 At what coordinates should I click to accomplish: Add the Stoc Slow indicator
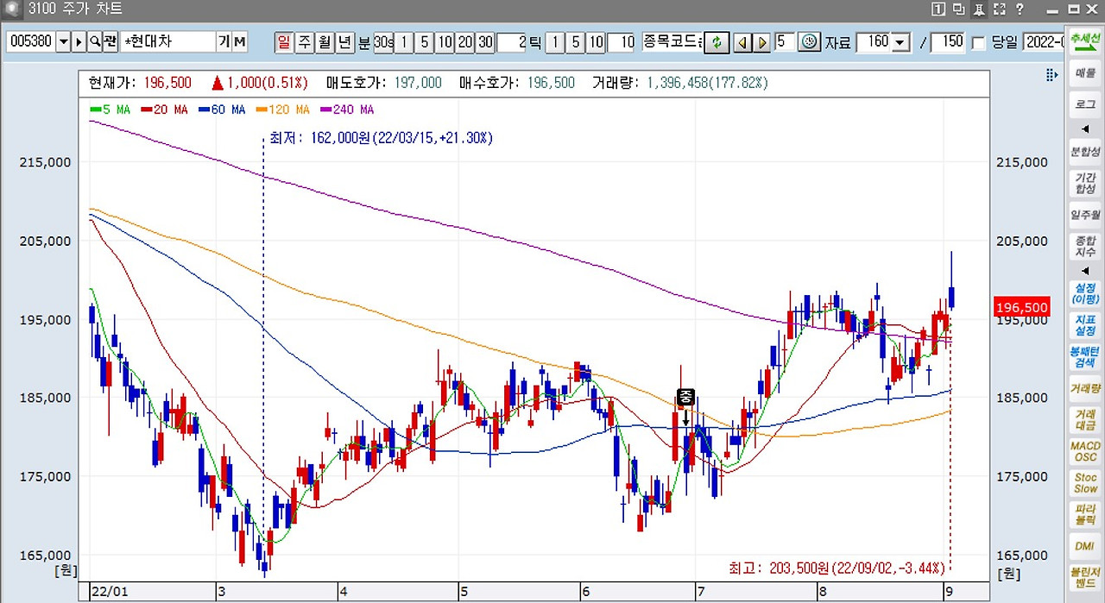(1084, 483)
